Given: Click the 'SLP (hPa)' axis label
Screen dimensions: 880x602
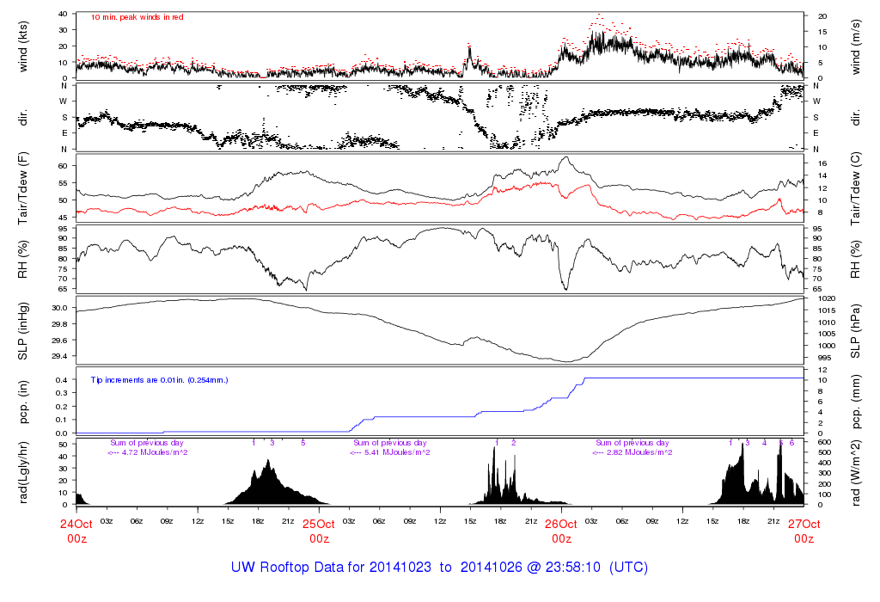Looking at the screenshot, I should pyautogui.click(x=855, y=331).
